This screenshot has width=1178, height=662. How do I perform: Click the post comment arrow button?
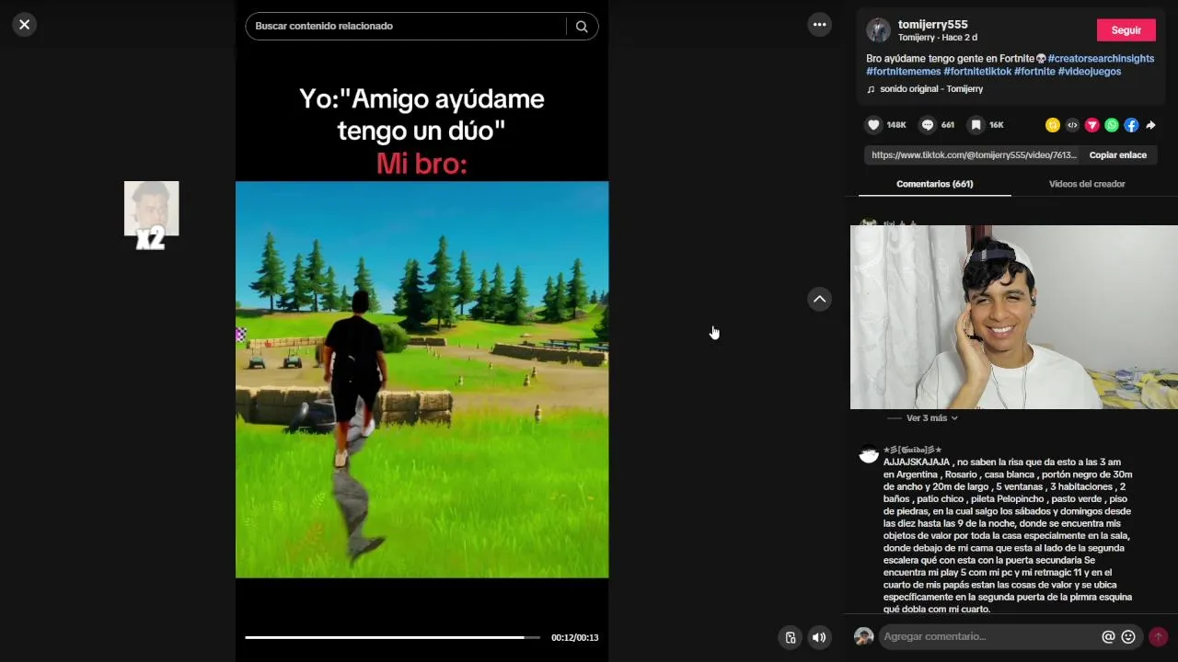(1158, 636)
